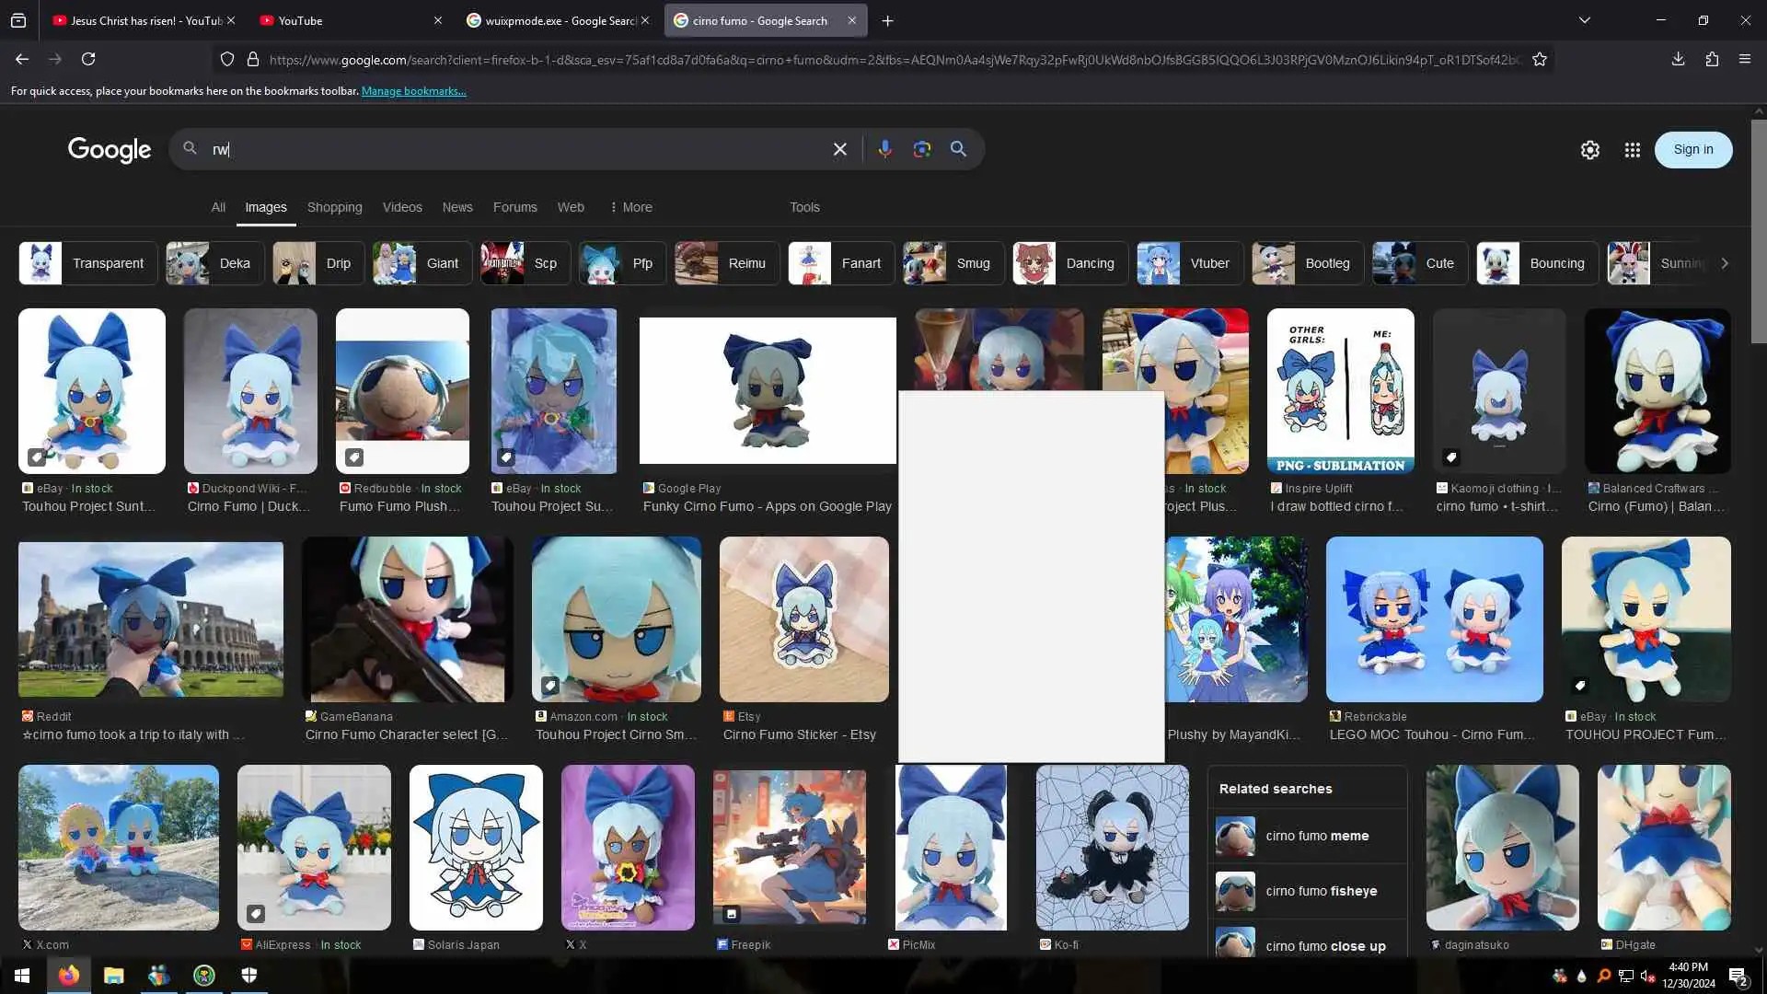Open the Manage bookmarks link
This screenshot has height=994, width=1767.
tap(413, 91)
